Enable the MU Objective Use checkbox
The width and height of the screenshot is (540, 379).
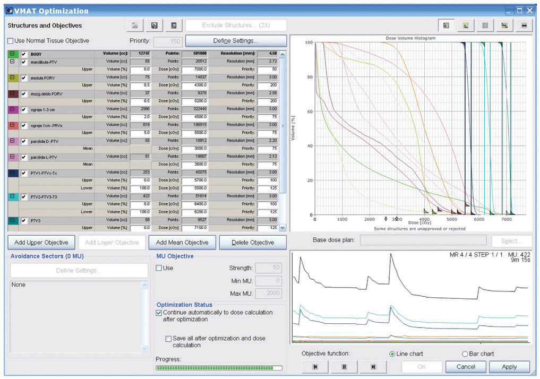159,268
